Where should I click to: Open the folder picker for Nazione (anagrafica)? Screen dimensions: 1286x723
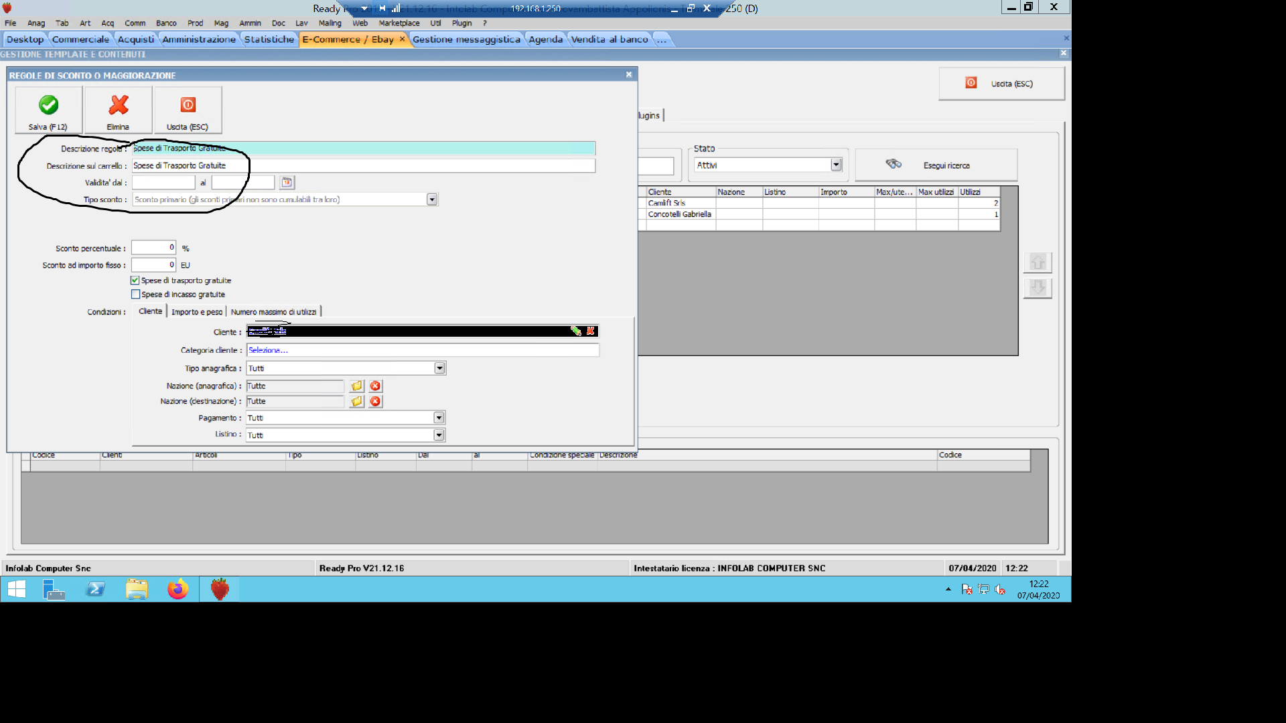click(x=357, y=386)
